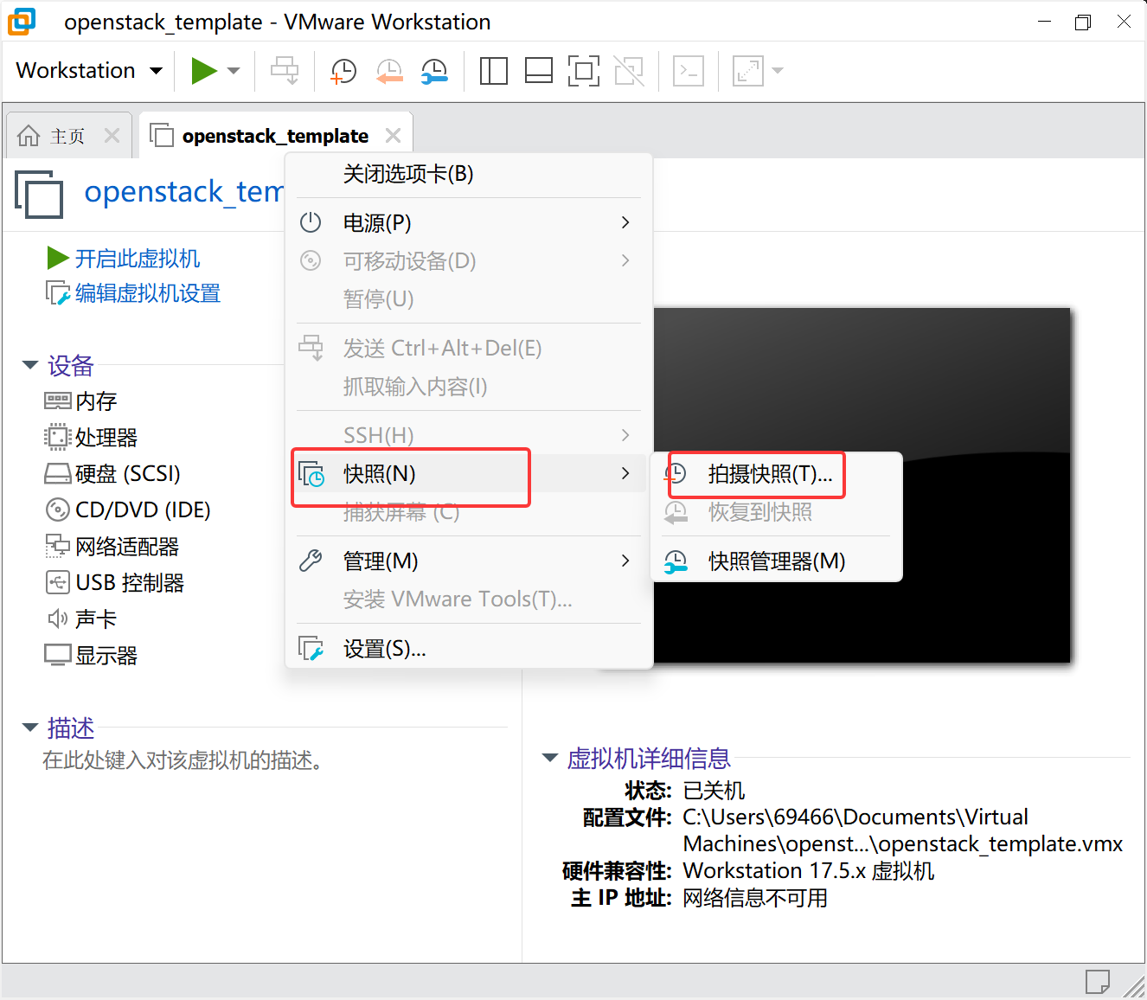Open 快照管理器(M) from submenu
Screen dimensions: 1147x1000
coord(776,561)
